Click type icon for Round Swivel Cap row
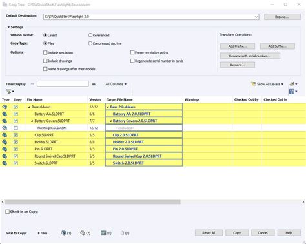This screenshot has height=244, width=306. pyautogui.click(x=5, y=156)
